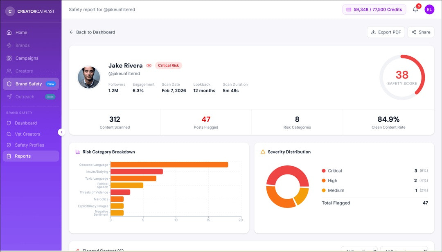Click the Brand Safety shield icon

click(x=9, y=84)
